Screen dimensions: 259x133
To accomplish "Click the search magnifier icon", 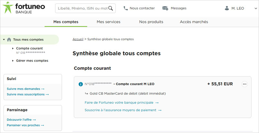I will pyautogui.click(x=111, y=8).
